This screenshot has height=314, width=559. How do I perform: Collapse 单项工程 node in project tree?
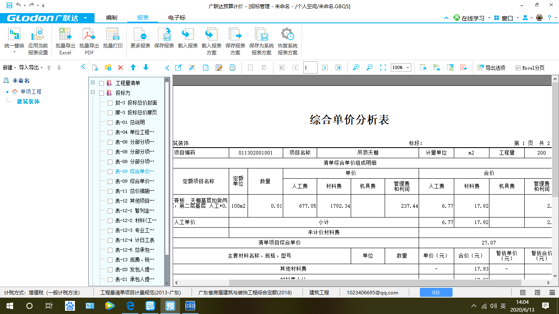(x=7, y=92)
